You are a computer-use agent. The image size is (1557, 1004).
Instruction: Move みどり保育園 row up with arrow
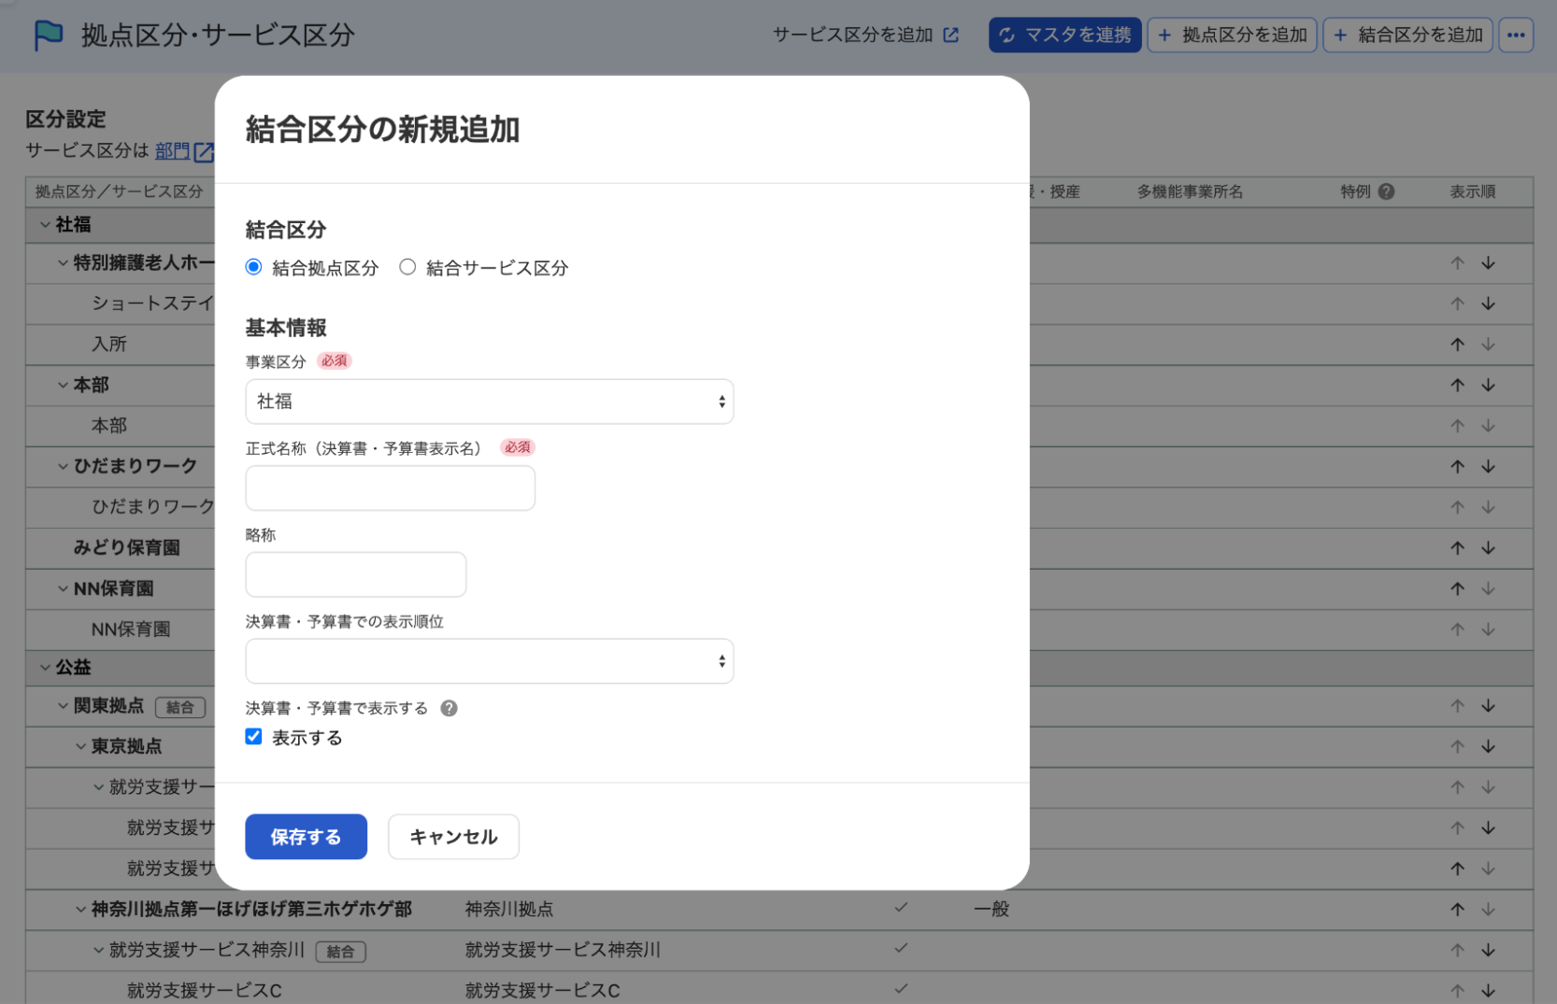point(1457,548)
